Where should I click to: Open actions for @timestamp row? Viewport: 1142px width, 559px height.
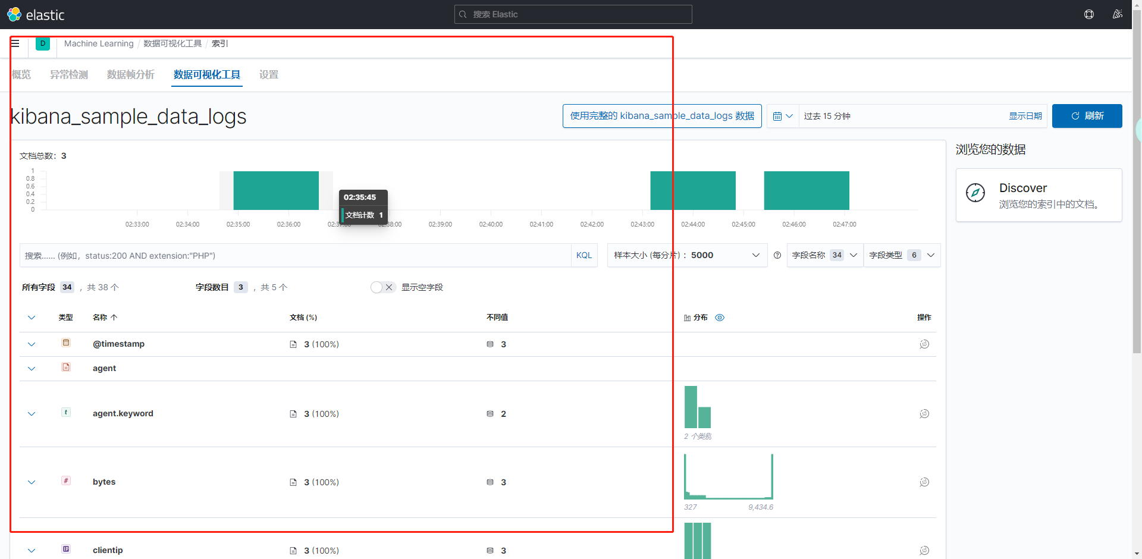tap(924, 344)
